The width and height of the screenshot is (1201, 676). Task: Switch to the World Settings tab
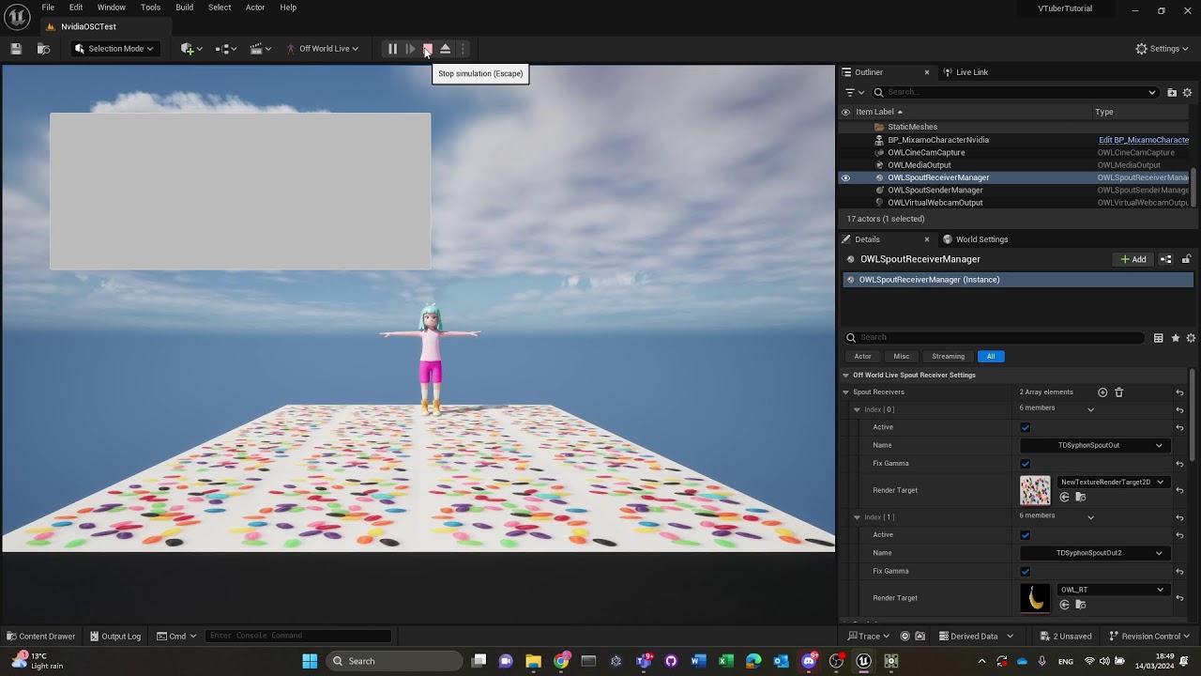[x=975, y=239]
